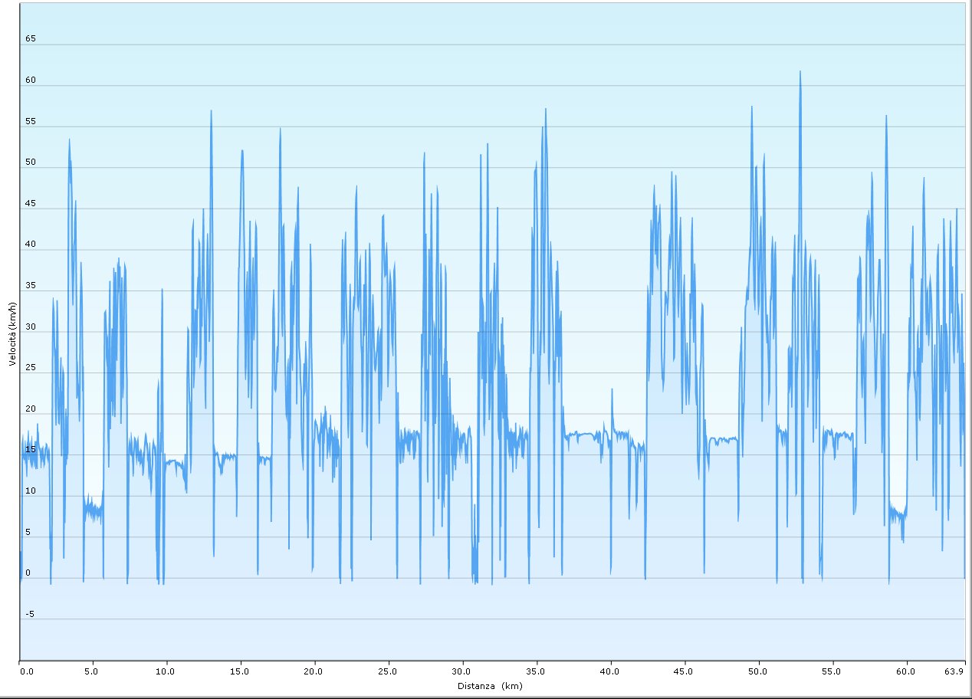Select the 63.9 end label on distance axis
This screenshot has height=699, width=972.
click(954, 671)
